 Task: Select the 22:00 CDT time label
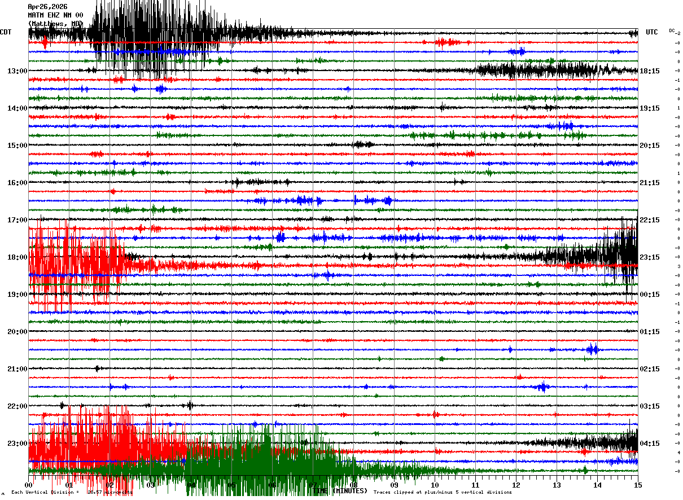[17, 406]
